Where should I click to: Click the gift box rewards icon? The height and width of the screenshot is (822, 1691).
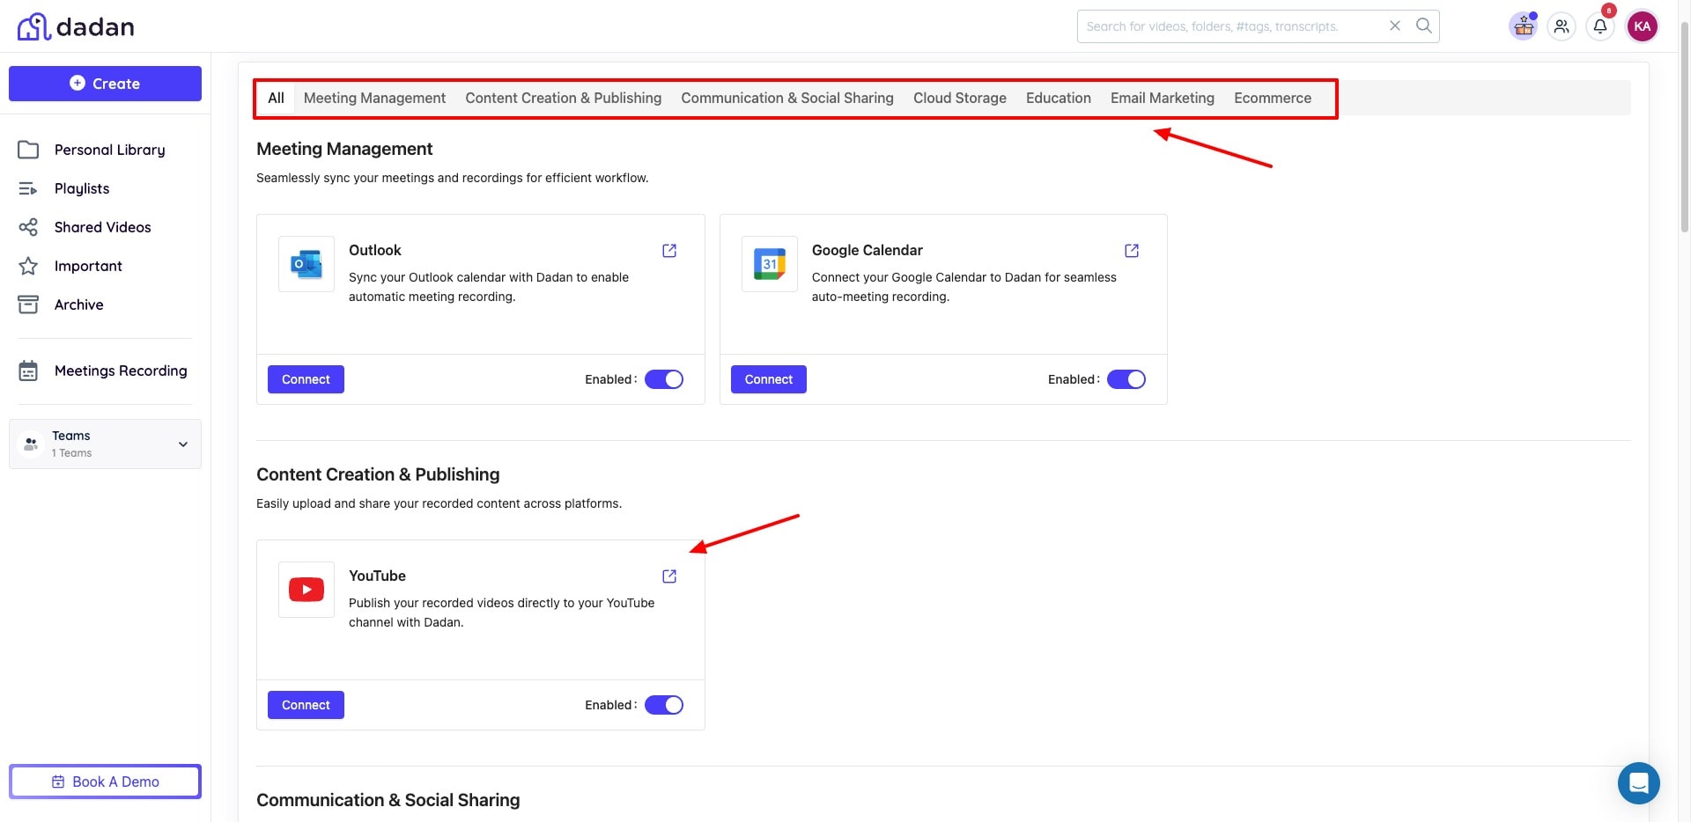[1524, 26]
